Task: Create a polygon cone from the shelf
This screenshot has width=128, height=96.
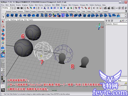Action: pyautogui.click(x=21, y=15)
